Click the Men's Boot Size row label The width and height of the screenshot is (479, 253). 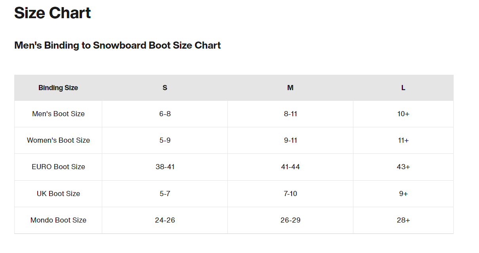(x=58, y=114)
